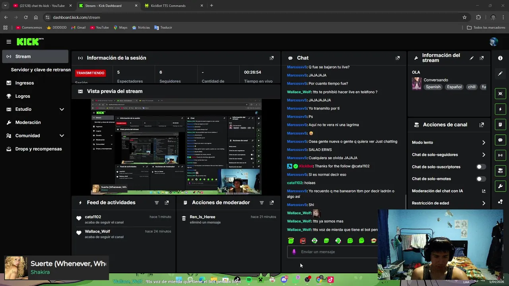Select Stream in the left sidebar
Screen dimensions: 509x286
click(x=35, y=56)
